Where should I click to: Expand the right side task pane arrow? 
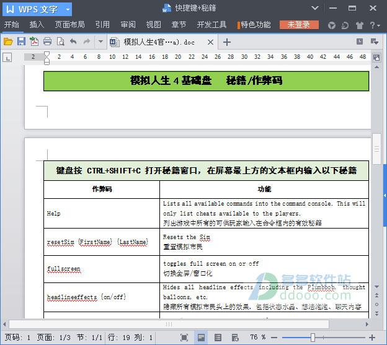tap(385, 195)
